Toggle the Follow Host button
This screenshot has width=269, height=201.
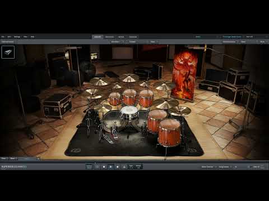pyautogui.click(x=89, y=167)
